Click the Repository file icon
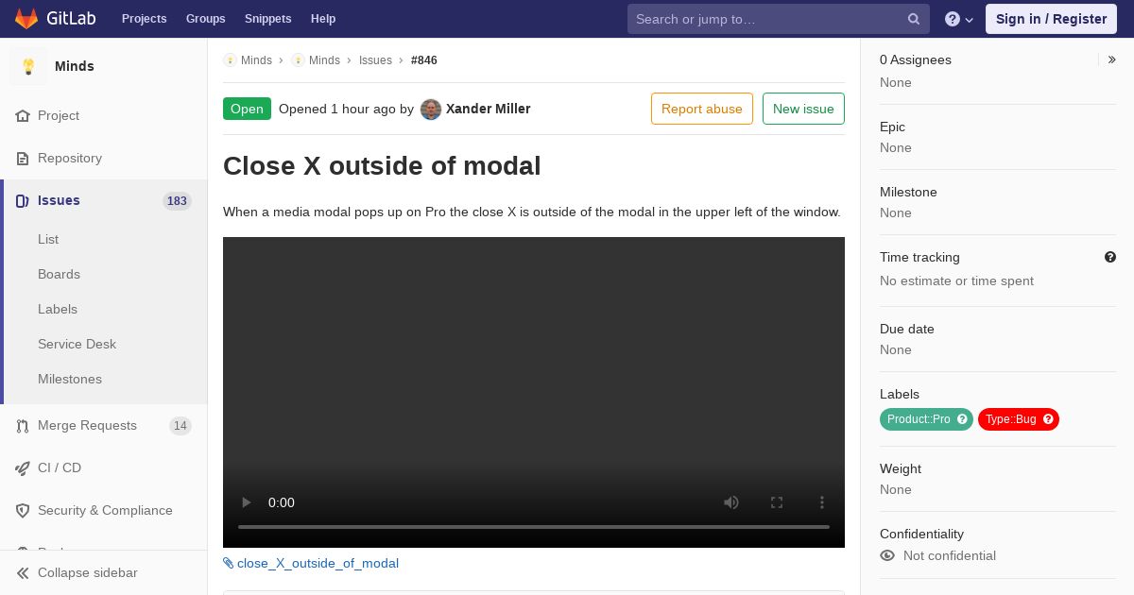The height and width of the screenshot is (595, 1134). 23,158
